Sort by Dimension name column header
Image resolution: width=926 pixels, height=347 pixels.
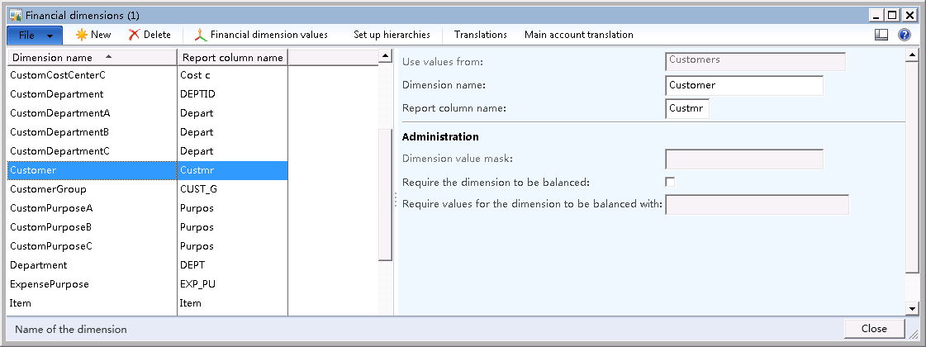tap(92, 57)
